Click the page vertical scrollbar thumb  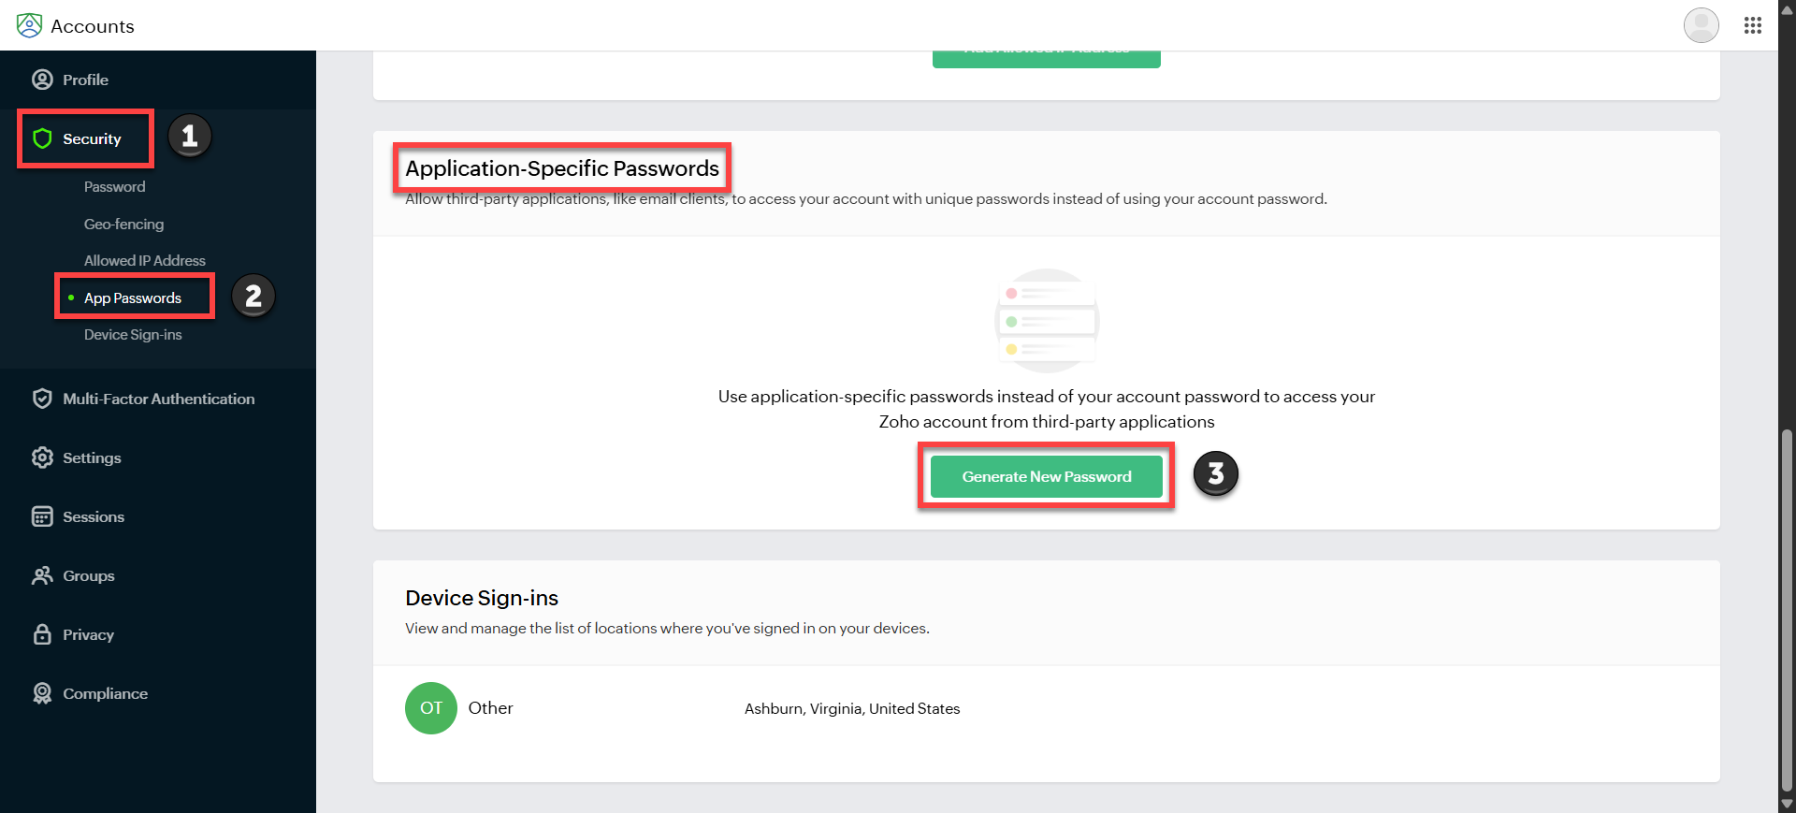tap(1787, 608)
